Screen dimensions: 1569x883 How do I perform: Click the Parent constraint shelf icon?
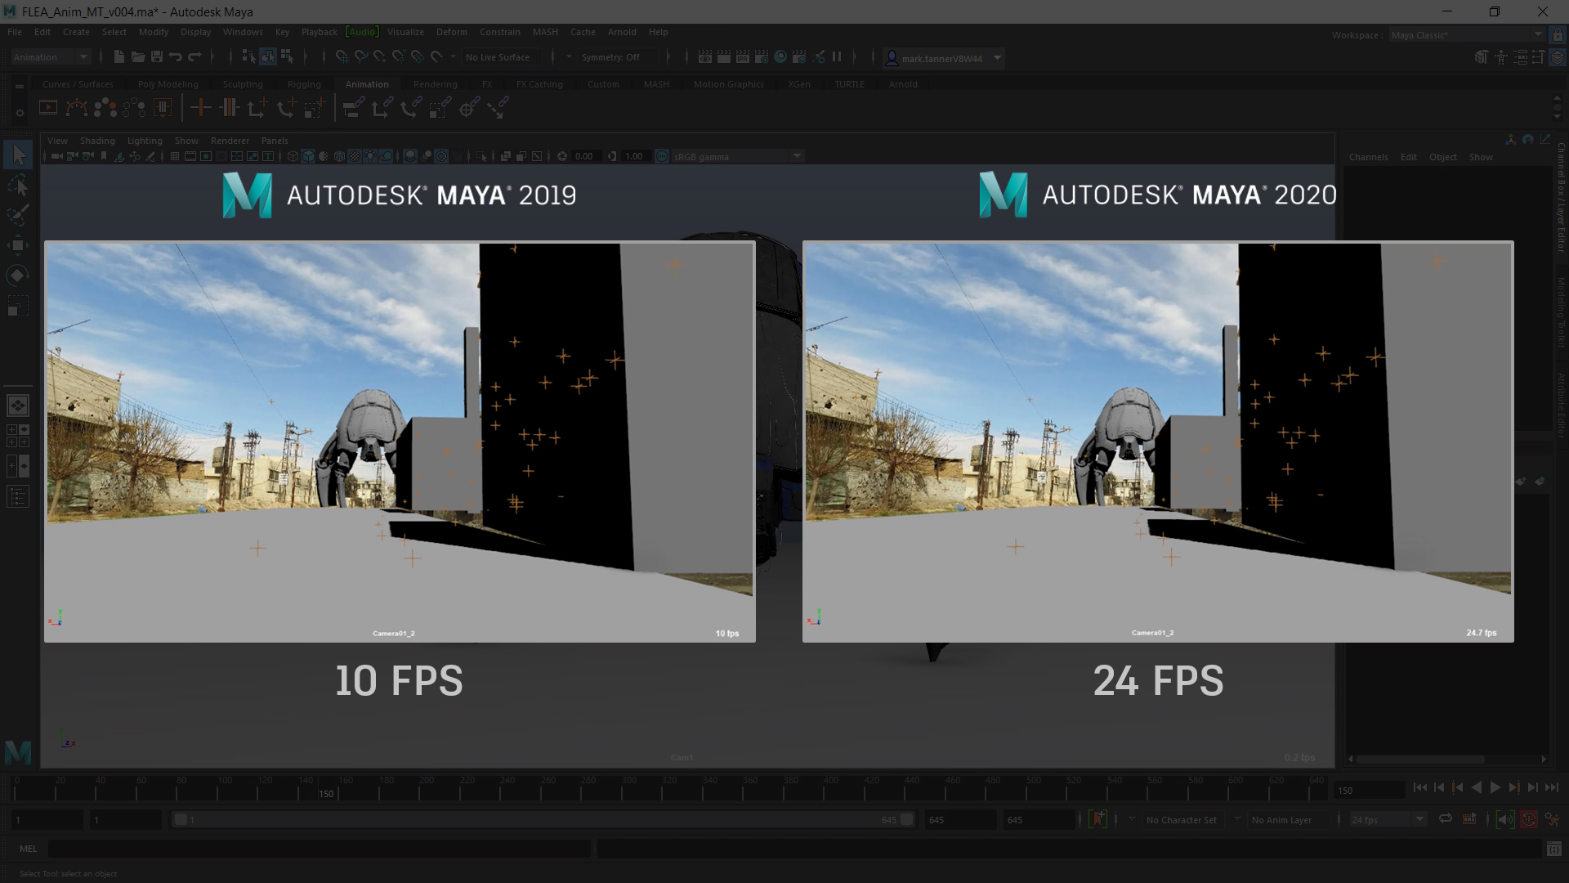(x=353, y=108)
